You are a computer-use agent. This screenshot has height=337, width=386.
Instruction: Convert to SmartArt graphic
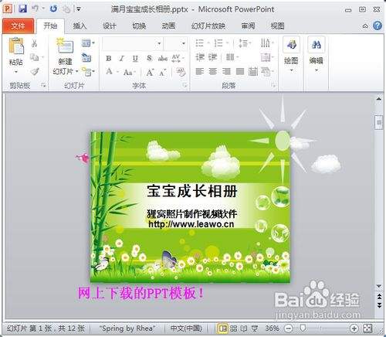tap(266, 71)
